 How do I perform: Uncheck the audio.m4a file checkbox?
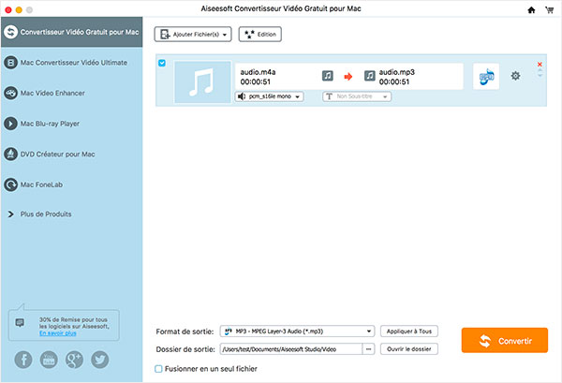click(x=163, y=64)
